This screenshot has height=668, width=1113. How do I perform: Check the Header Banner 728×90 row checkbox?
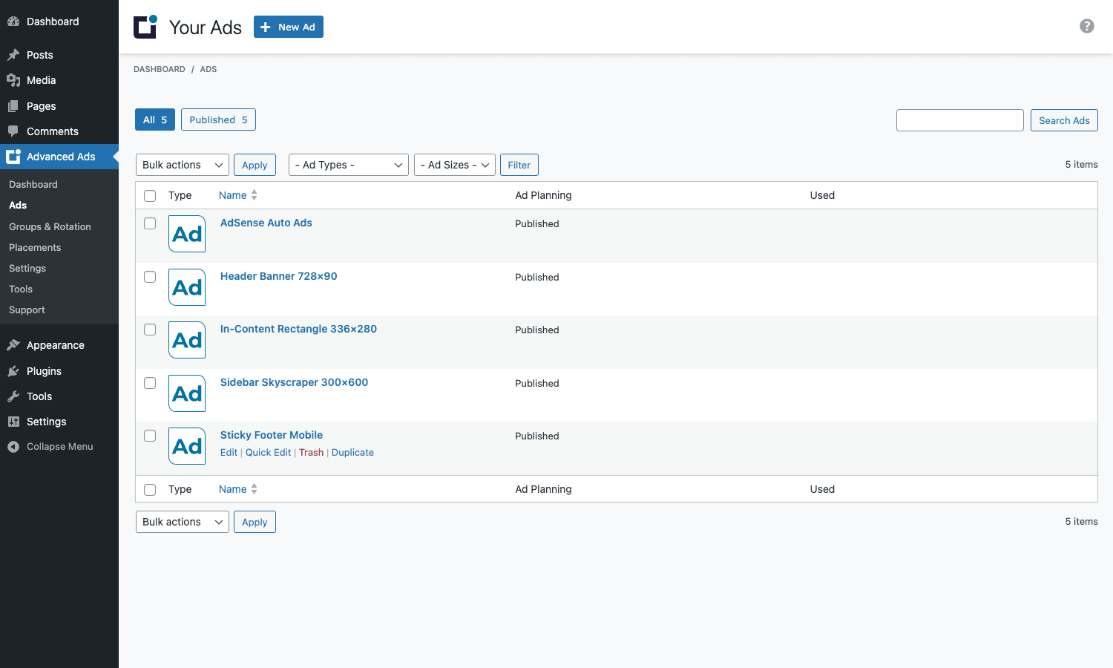coord(150,277)
